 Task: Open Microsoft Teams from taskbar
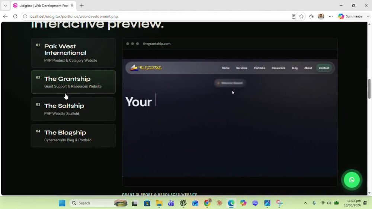(171, 203)
